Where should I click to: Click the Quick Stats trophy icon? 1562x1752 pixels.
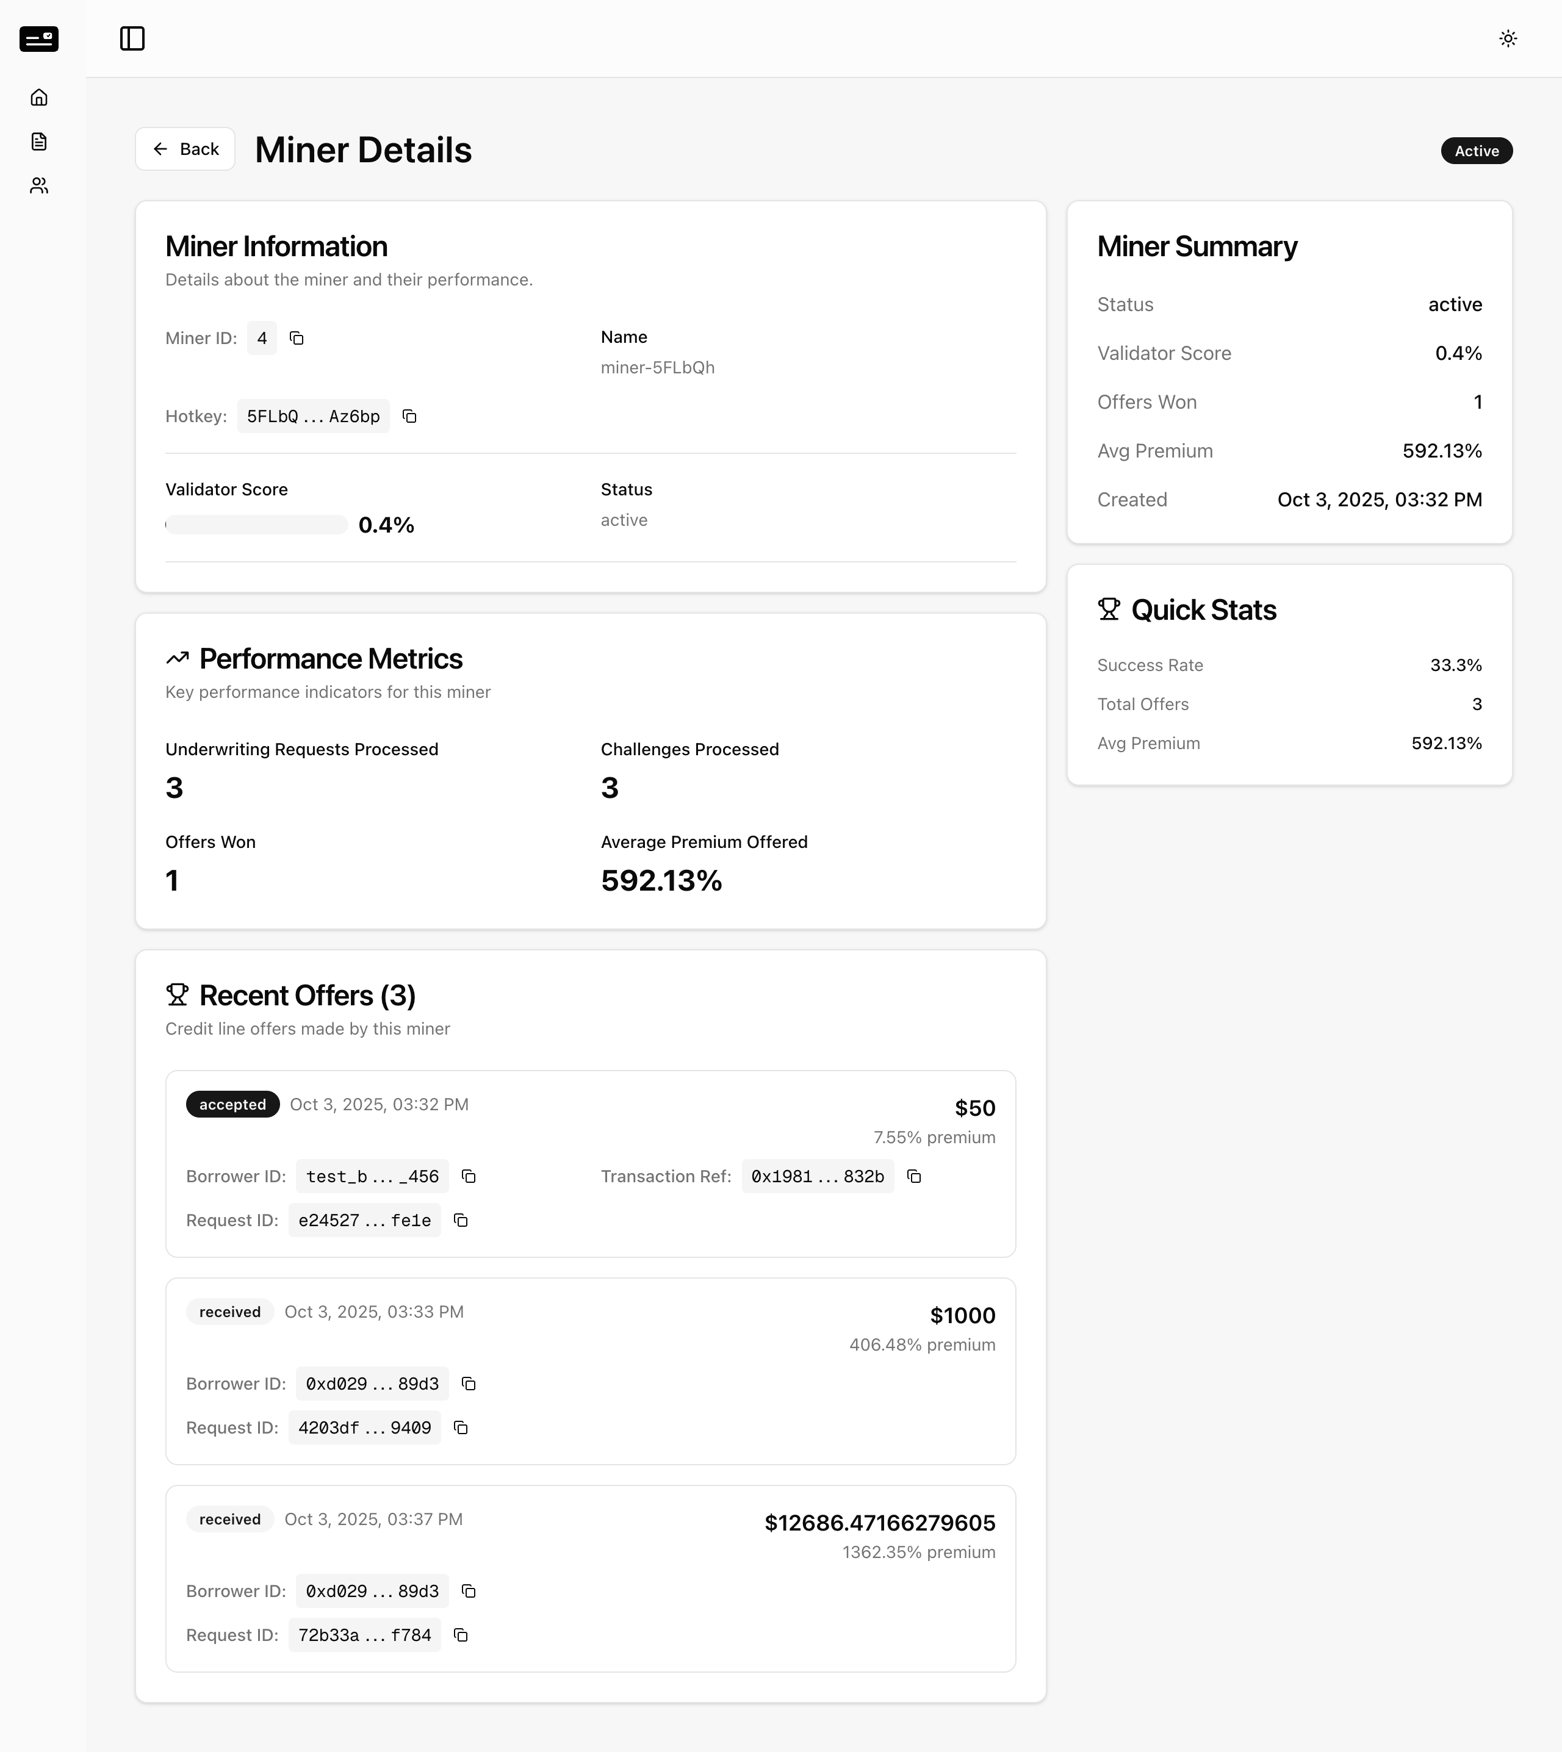1109,609
